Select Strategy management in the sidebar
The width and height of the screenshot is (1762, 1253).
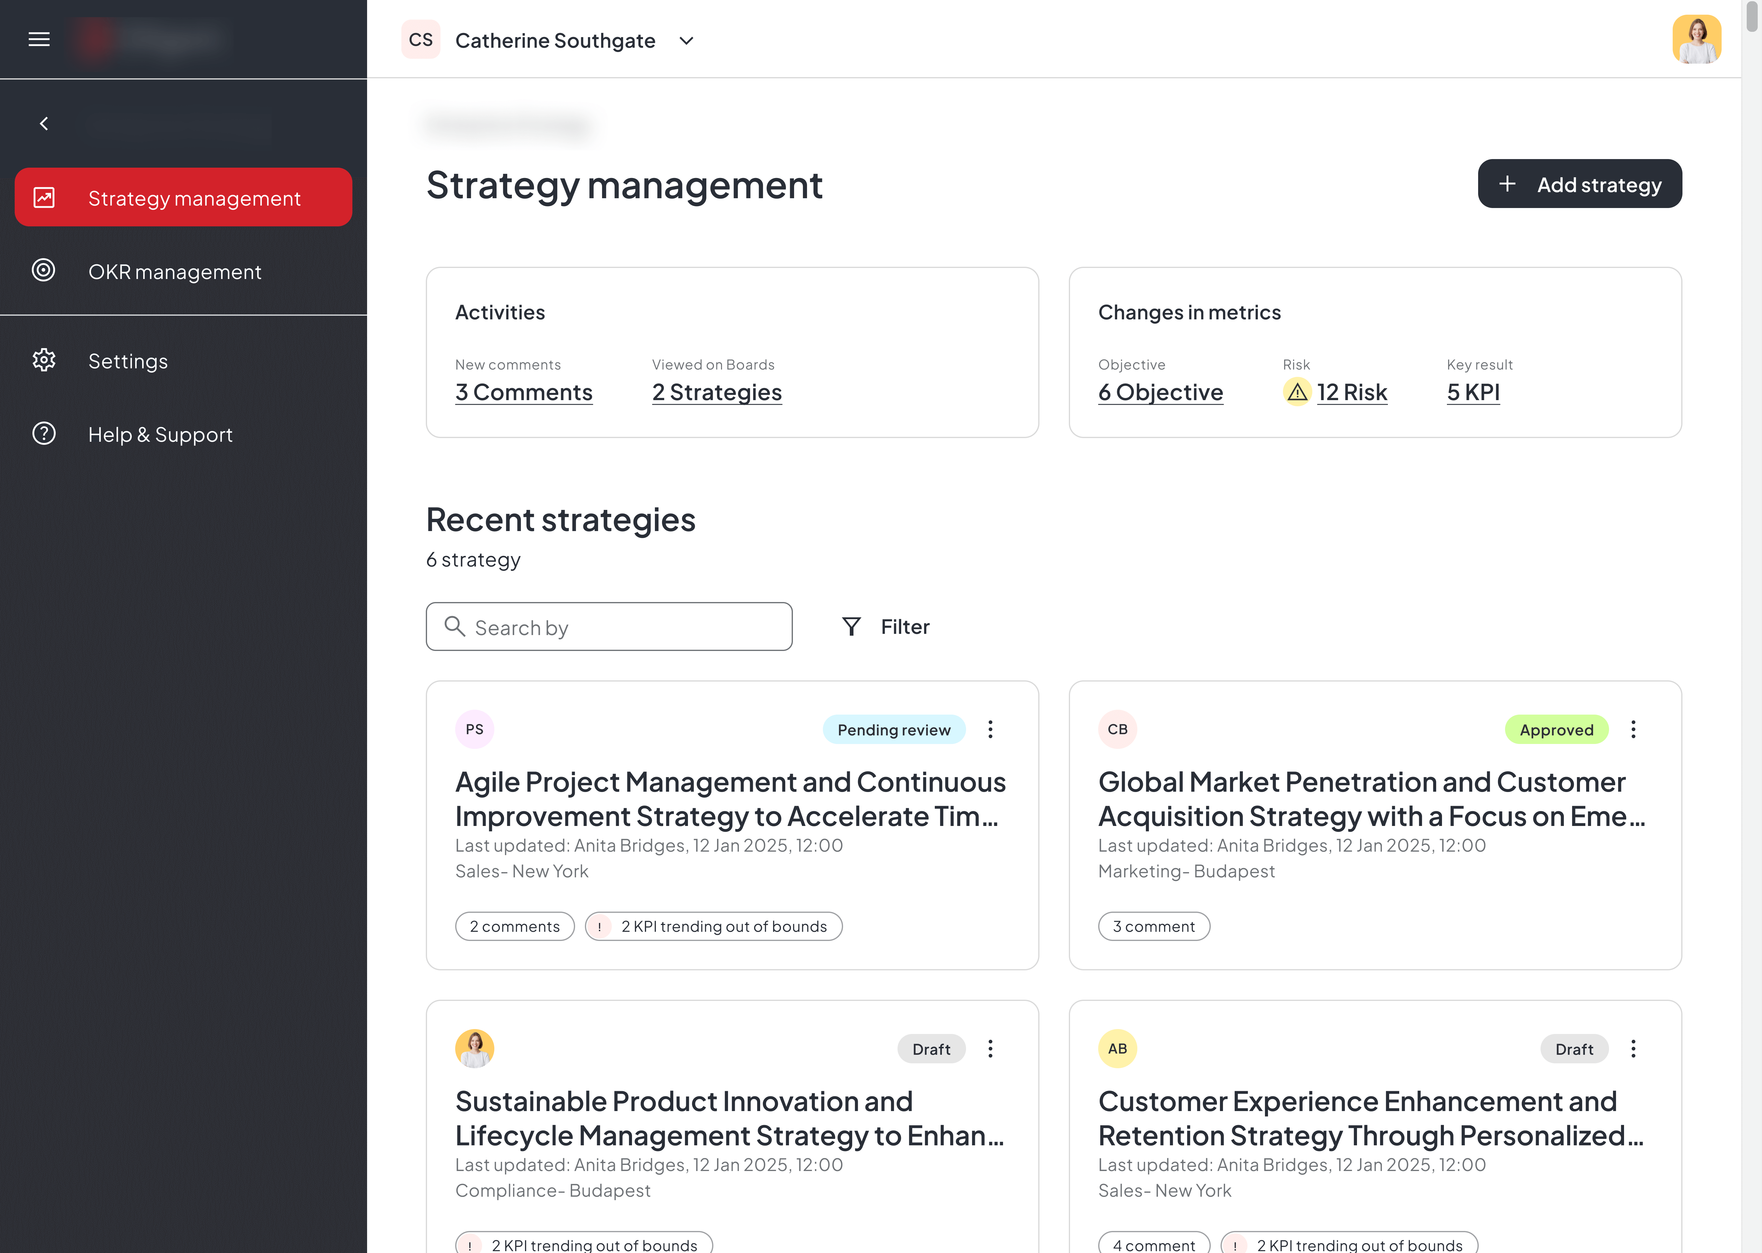tap(194, 198)
